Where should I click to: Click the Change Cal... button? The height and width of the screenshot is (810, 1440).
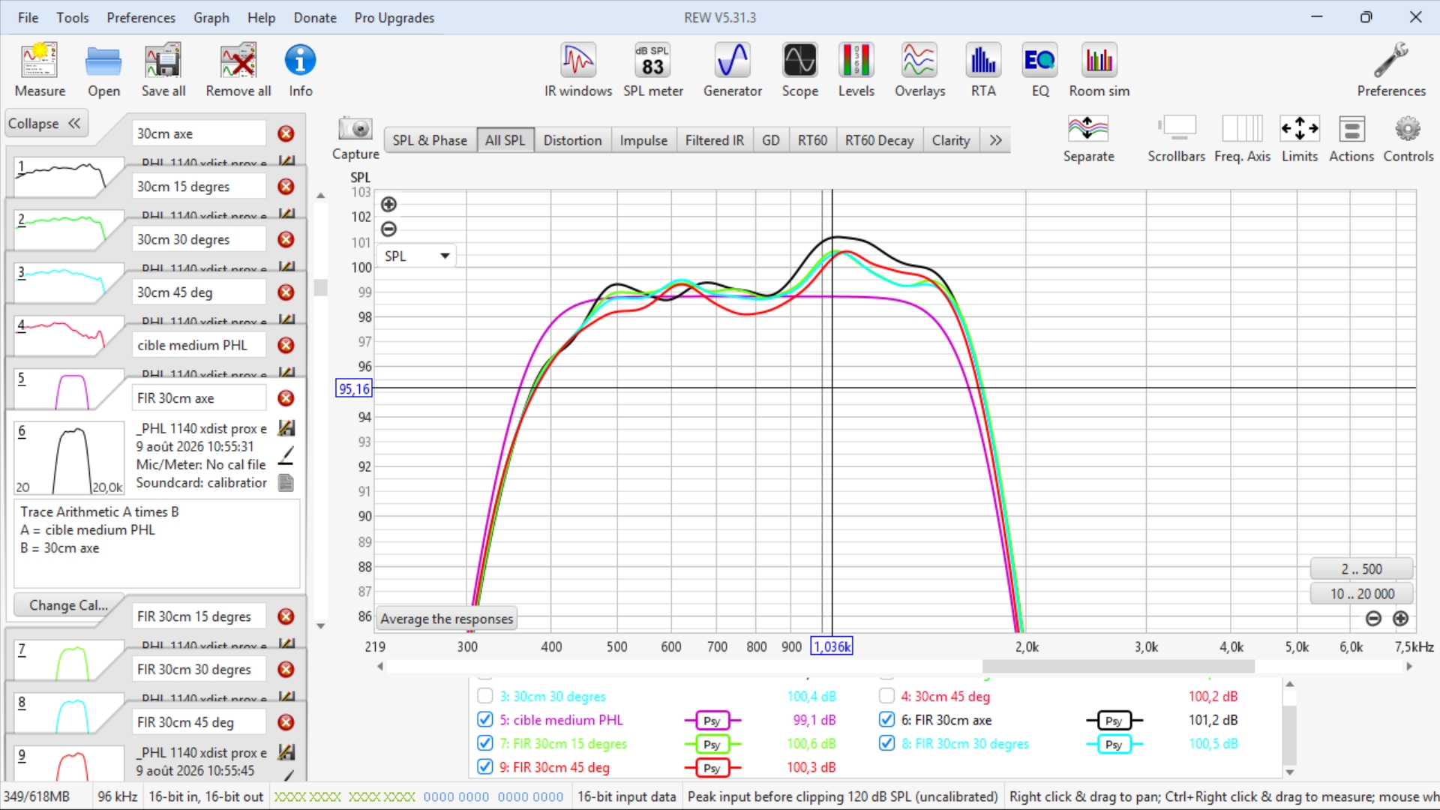coord(68,605)
